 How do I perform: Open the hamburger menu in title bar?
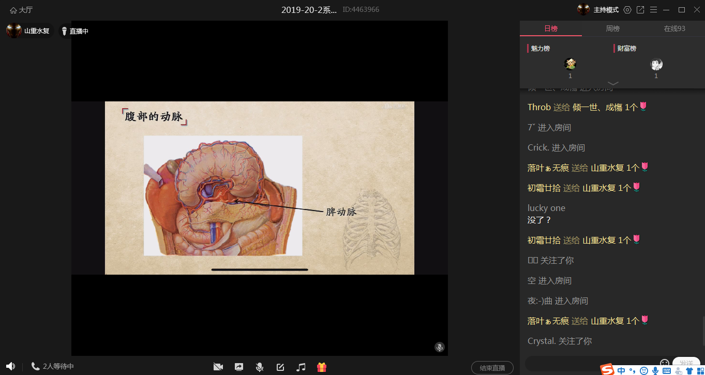coord(654,10)
